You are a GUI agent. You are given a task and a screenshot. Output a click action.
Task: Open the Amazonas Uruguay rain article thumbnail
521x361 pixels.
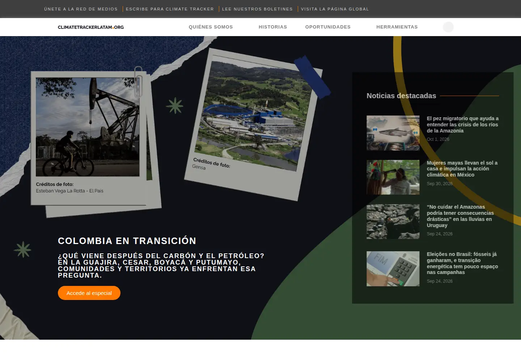[x=393, y=222]
